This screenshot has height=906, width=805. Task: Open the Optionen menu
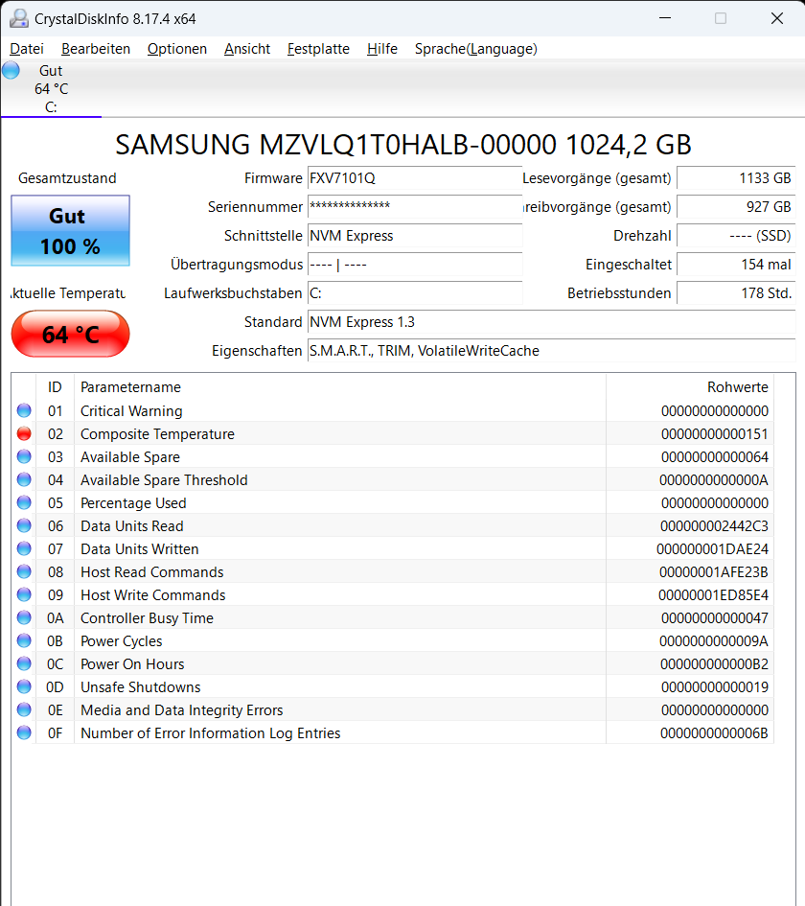coord(176,49)
